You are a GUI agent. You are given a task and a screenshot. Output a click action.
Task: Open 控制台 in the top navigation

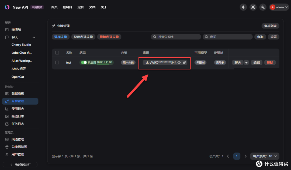[x=67, y=7]
